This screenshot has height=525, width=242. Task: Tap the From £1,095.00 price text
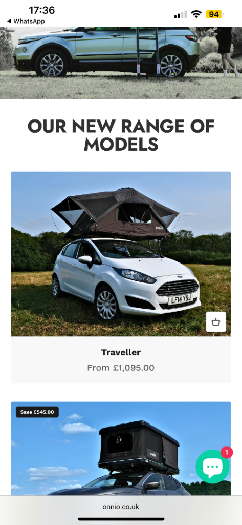(x=121, y=368)
